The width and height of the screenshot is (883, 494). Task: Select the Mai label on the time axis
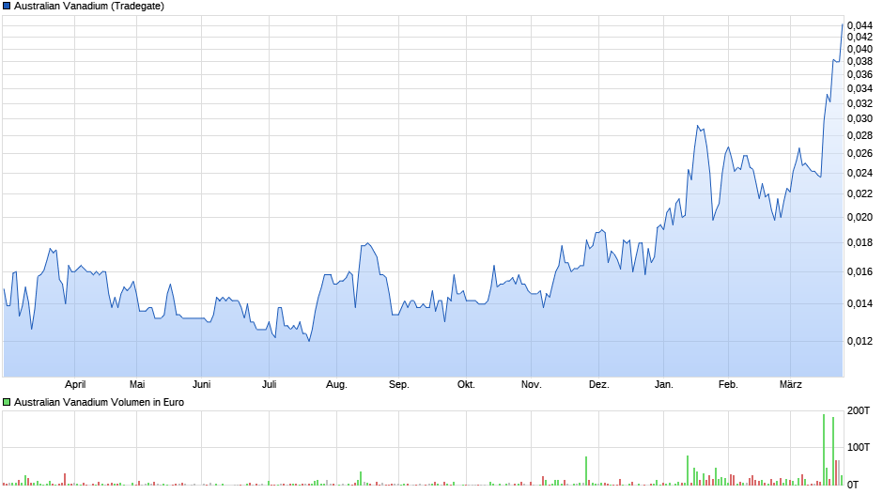[x=137, y=384]
